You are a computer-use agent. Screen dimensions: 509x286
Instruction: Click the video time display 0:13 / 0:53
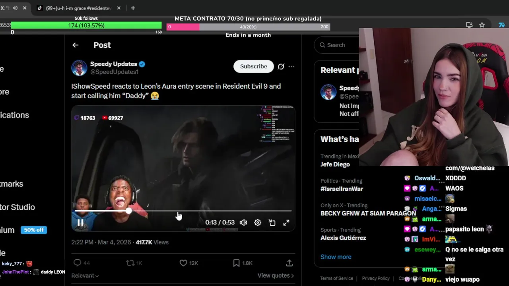click(x=220, y=222)
